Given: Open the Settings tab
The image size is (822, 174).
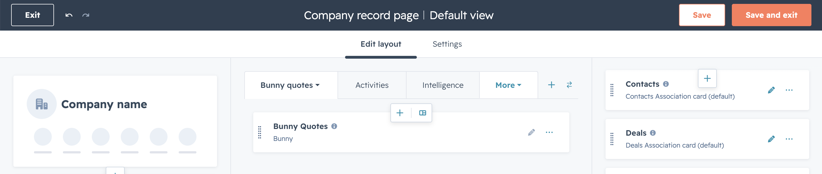Looking at the screenshot, I should [x=447, y=44].
